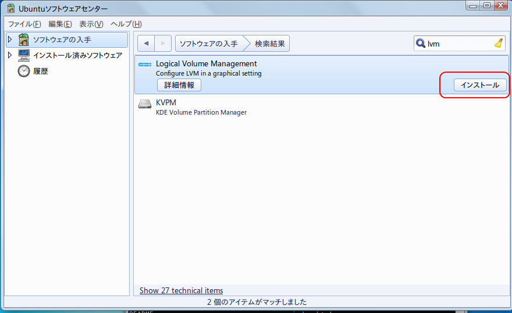Click the Ubuntu Software Center title bar icon
512x313 pixels.
pos(11,9)
